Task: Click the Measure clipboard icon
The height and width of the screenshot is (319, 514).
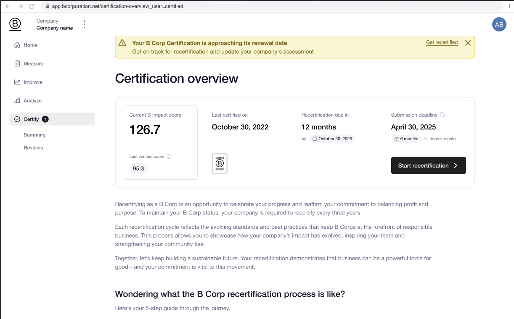Action: tap(17, 63)
